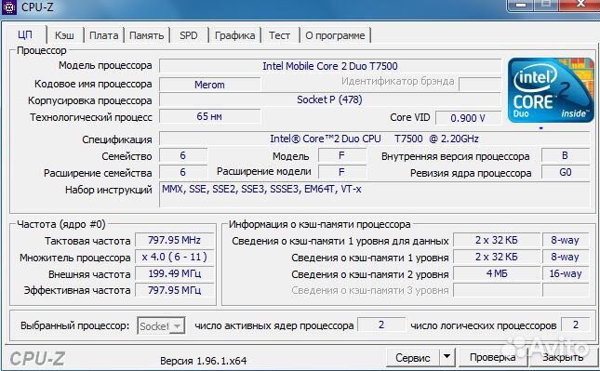Click the L2 cache 16-way value
The height and width of the screenshot is (371, 600).
[x=566, y=274]
